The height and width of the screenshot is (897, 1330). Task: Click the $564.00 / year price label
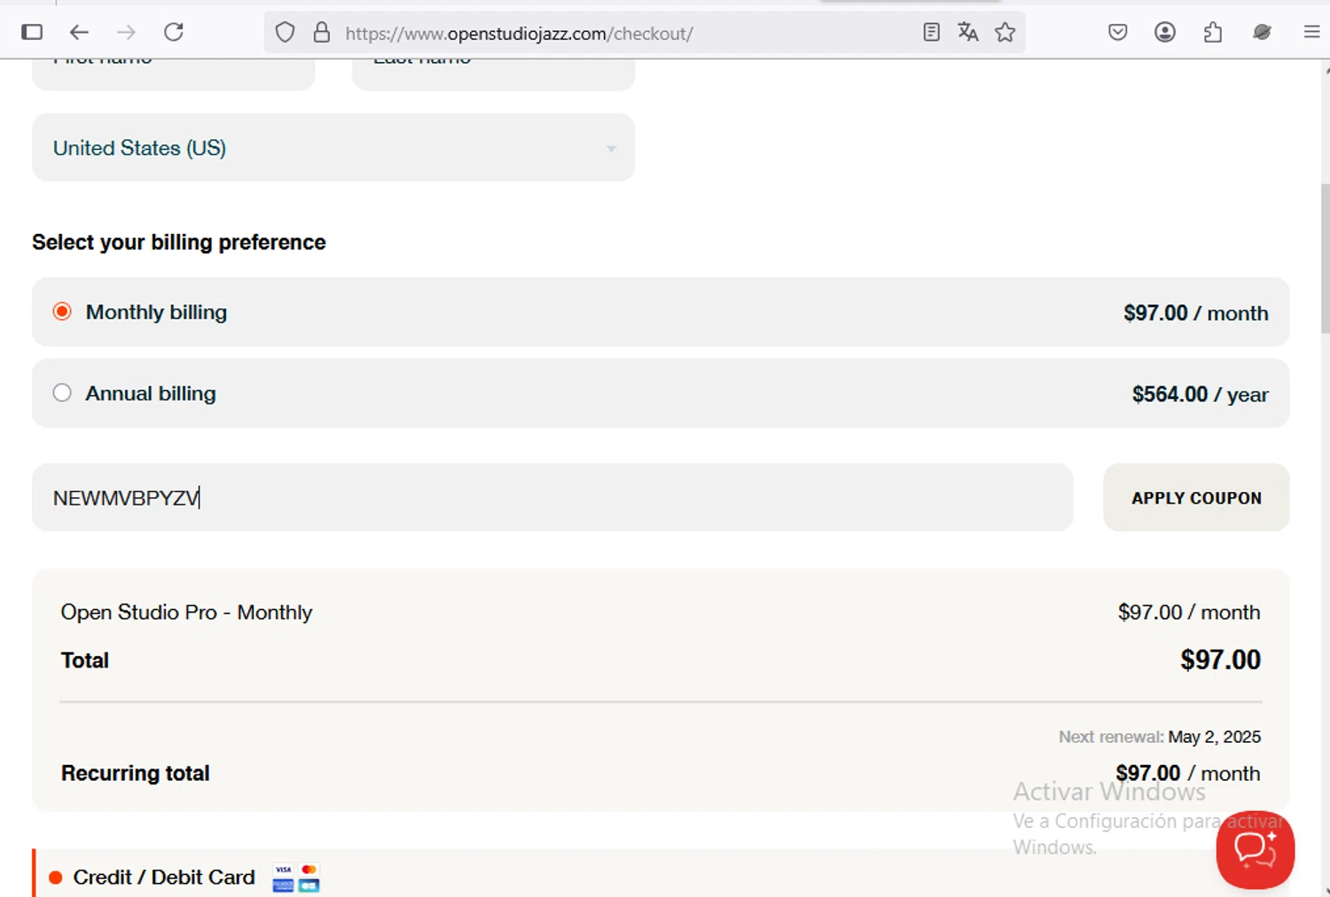1200,394
